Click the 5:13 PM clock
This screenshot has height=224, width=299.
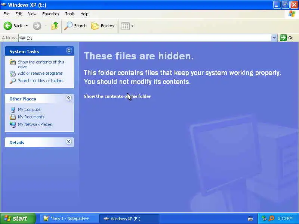point(285,218)
